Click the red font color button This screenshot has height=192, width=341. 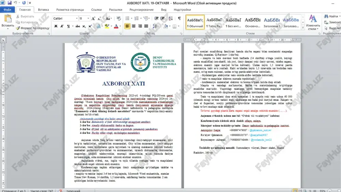tap(116, 26)
